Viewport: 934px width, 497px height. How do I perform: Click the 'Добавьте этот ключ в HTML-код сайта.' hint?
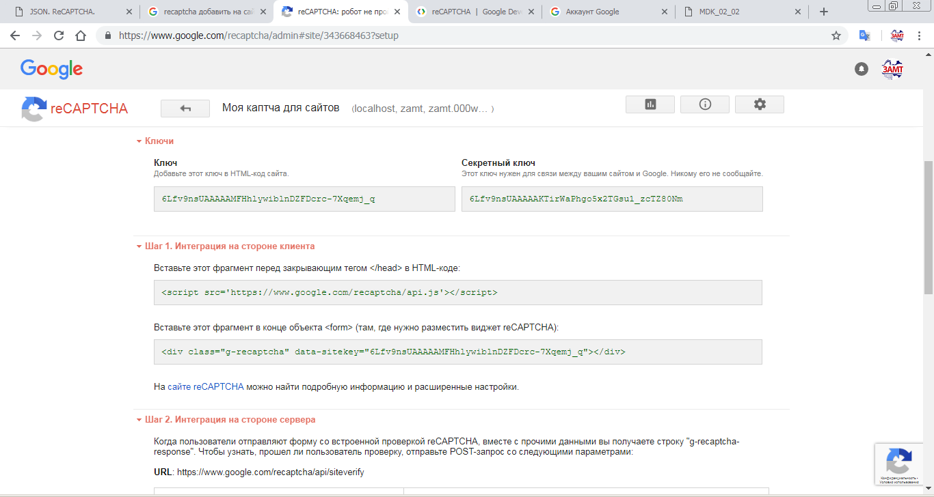[x=222, y=173]
